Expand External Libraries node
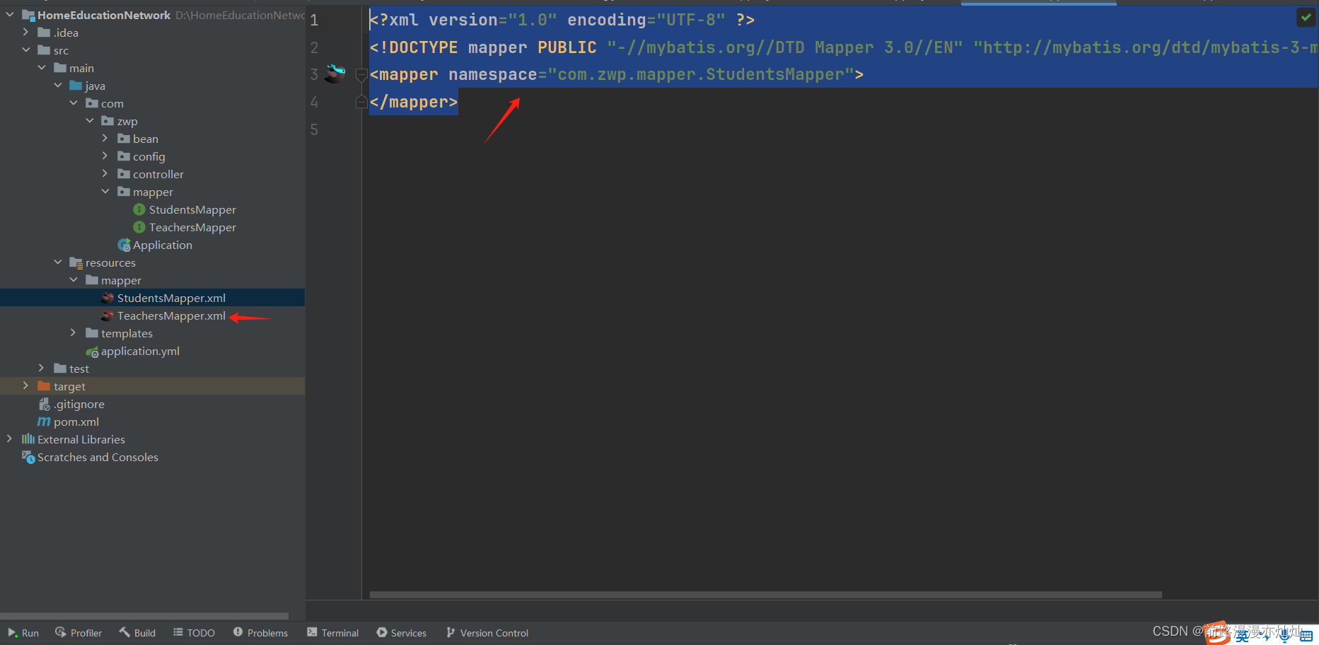This screenshot has width=1319, height=645. click(10, 438)
